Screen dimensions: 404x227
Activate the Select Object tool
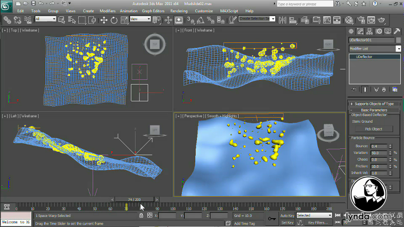click(61, 20)
